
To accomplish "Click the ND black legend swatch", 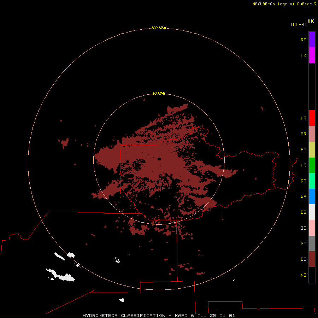I will [x=312, y=275].
